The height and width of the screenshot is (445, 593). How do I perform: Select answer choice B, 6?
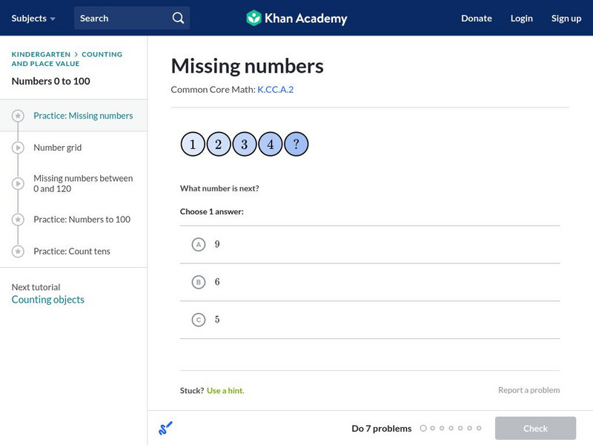(198, 282)
